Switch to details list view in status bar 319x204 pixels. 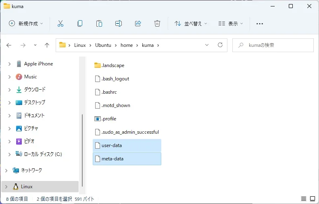click(x=304, y=199)
